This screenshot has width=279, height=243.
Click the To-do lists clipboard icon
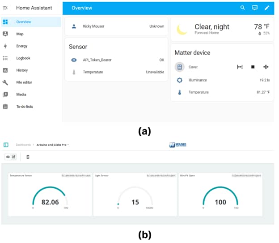pyautogui.click(x=5, y=107)
